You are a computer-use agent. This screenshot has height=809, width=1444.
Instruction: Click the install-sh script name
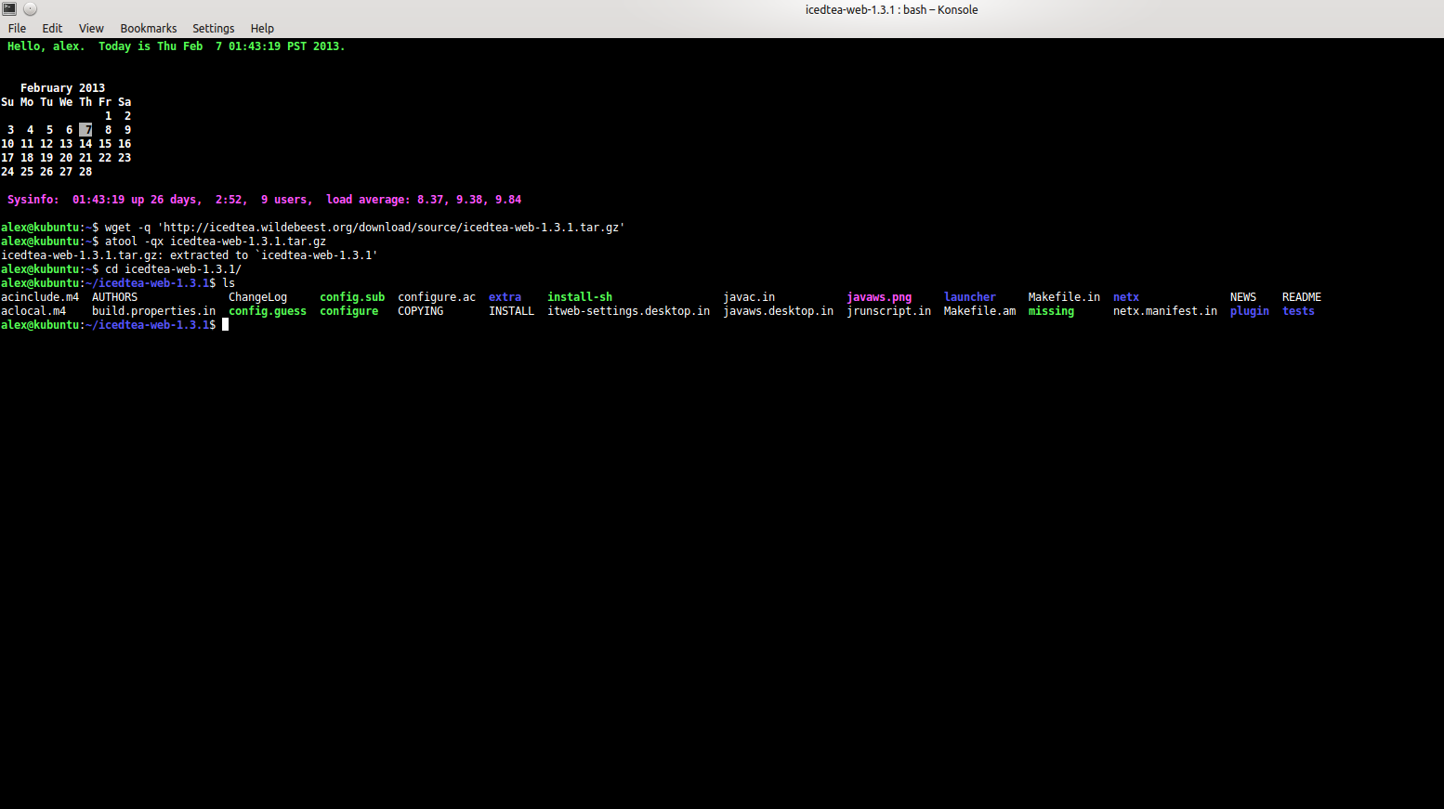pyautogui.click(x=579, y=297)
